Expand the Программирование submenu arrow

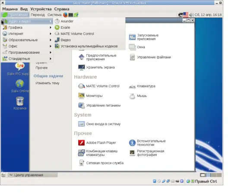tap(51, 52)
